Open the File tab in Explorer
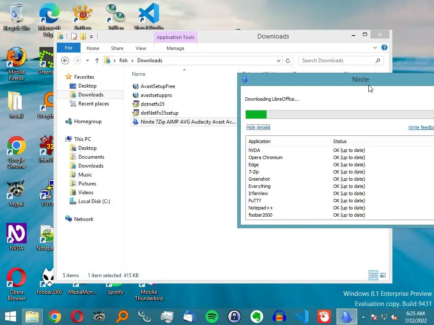This screenshot has width=434, height=325. [69, 48]
